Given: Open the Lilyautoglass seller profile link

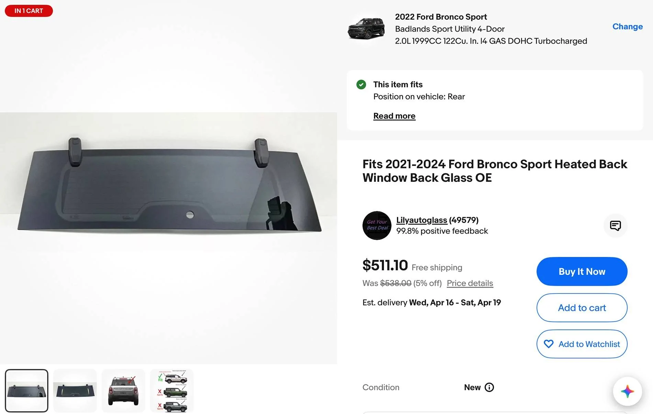Looking at the screenshot, I should 421,220.
